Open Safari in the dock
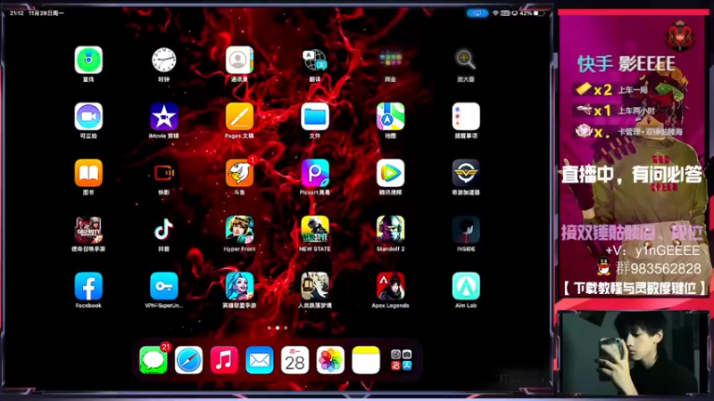 (188, 360)
